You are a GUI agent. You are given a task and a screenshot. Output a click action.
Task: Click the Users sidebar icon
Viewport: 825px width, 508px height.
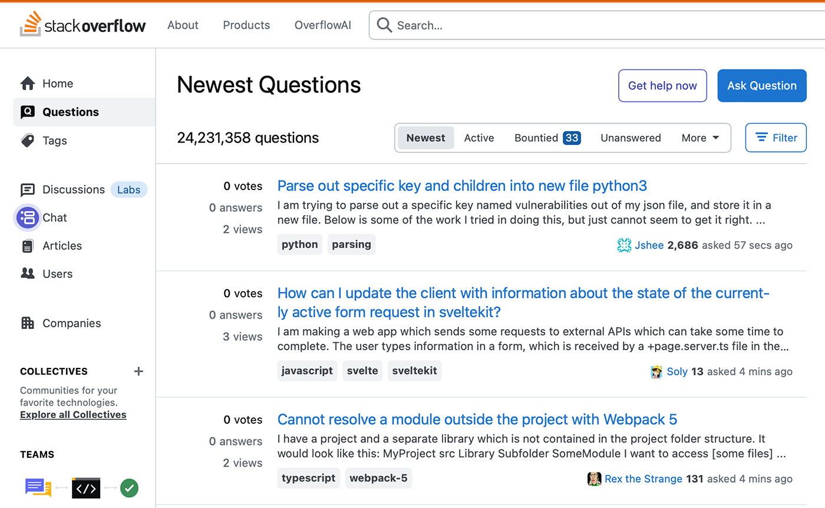(x=27, y=273)
